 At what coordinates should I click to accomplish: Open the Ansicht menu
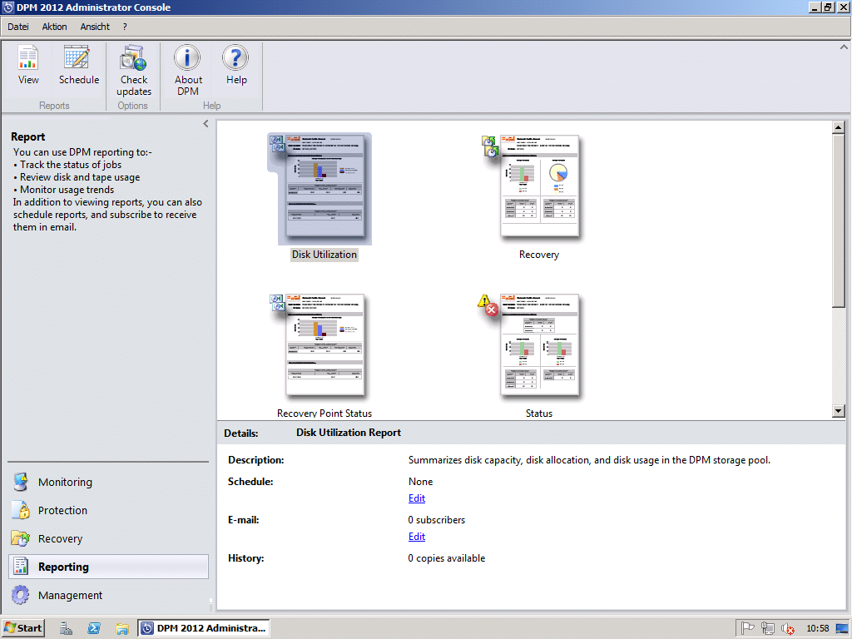coord(95,27)
